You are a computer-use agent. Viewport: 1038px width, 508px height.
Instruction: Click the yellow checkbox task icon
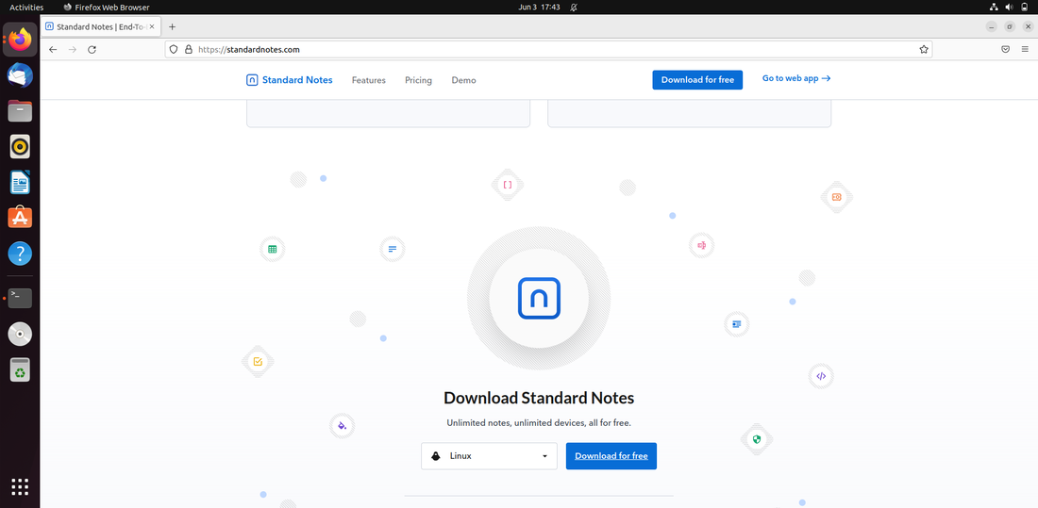coord(259,362)
